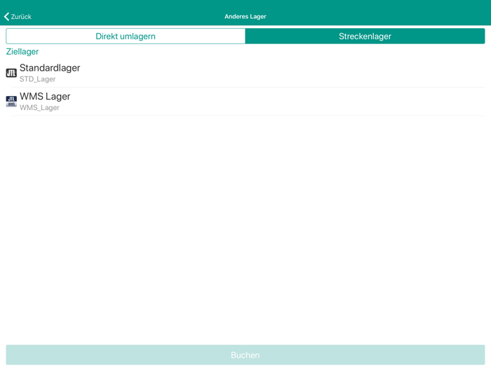Select the WMS Lager entry
This screenshot has width=491, height=368.
[x=245, y=102]
